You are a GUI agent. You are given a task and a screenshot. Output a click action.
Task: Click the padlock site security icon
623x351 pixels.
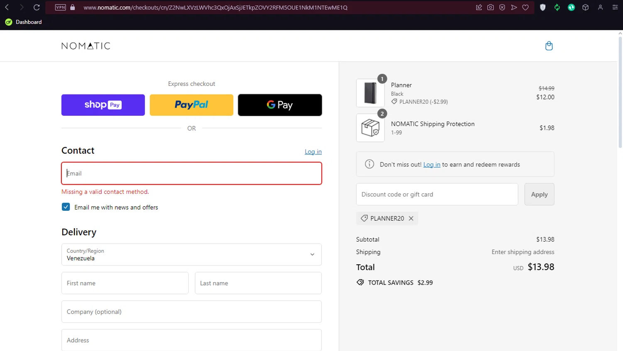point(73,7)
